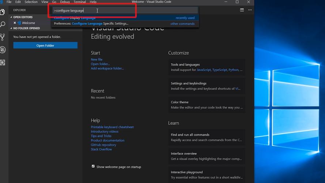Open the Help menu
Screen dimensions: 325x183
click(93, 2)
